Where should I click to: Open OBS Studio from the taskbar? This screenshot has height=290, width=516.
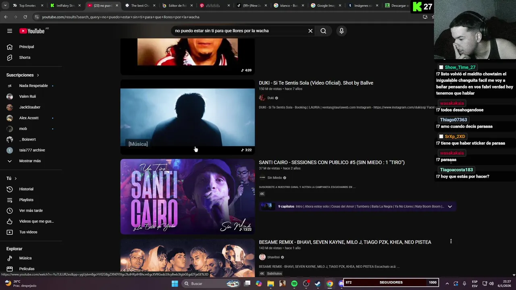[x=306, y=284]
